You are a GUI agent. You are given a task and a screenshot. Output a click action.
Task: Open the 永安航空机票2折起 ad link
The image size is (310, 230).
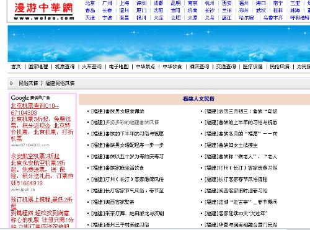point(35,156)
